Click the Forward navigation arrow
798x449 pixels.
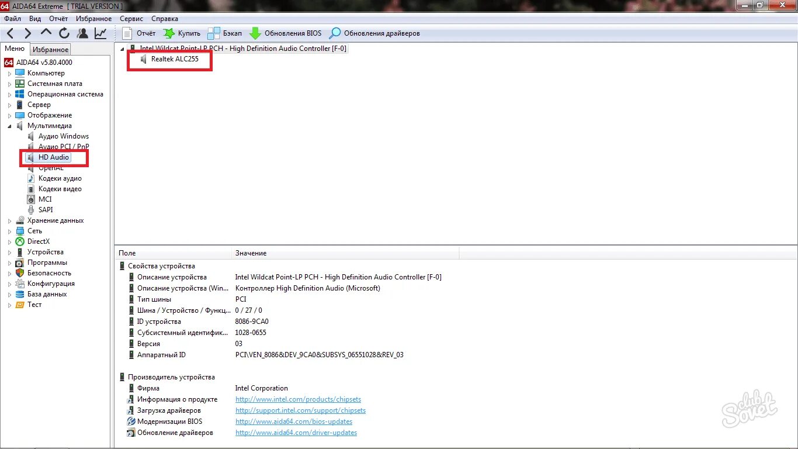click(27, 33)
